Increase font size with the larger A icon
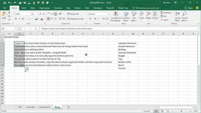The height and width of the screenshot is (113, 201). (40, 14)
